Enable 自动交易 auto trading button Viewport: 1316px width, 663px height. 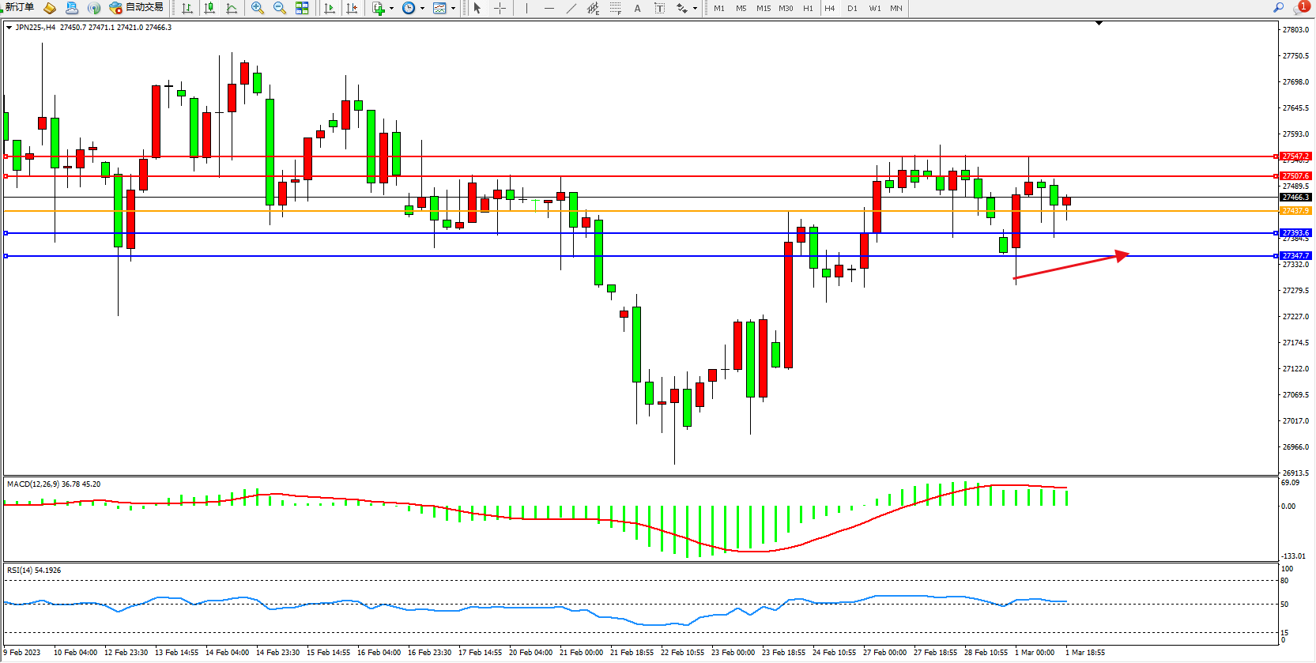[x=137, y=7]
